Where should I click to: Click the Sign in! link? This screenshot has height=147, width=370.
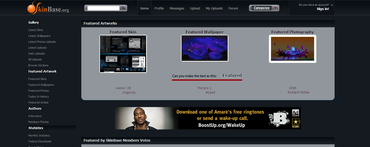coord(323,9)
